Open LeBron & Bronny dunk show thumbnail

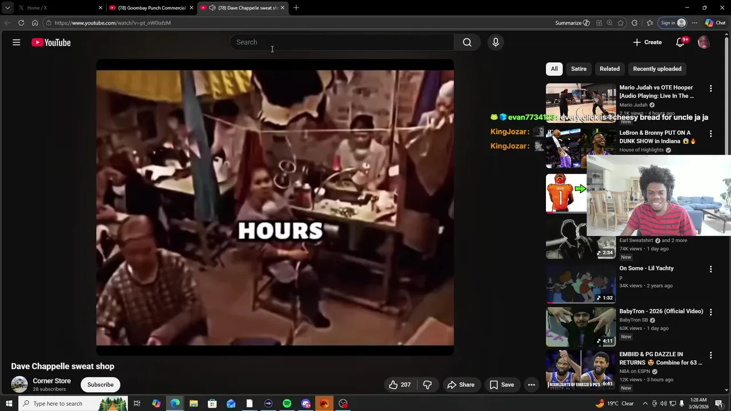click(x=581, y=148)
